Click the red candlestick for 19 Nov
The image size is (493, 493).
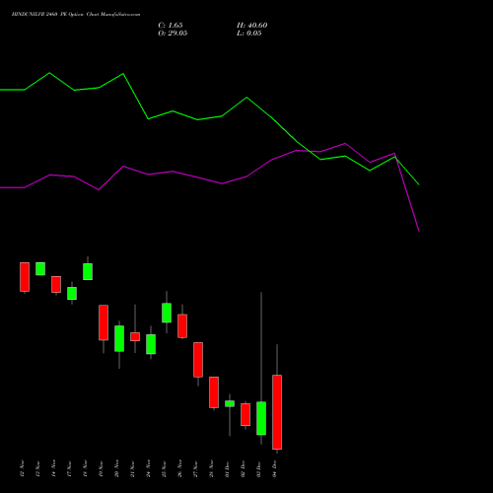104,322
